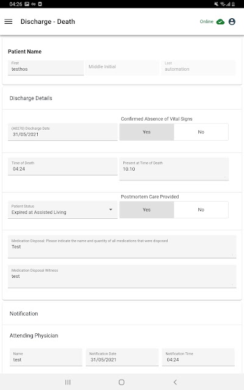Click the Middle Initial field
This screenshot has width=244, height=390.
coord(122,68)
